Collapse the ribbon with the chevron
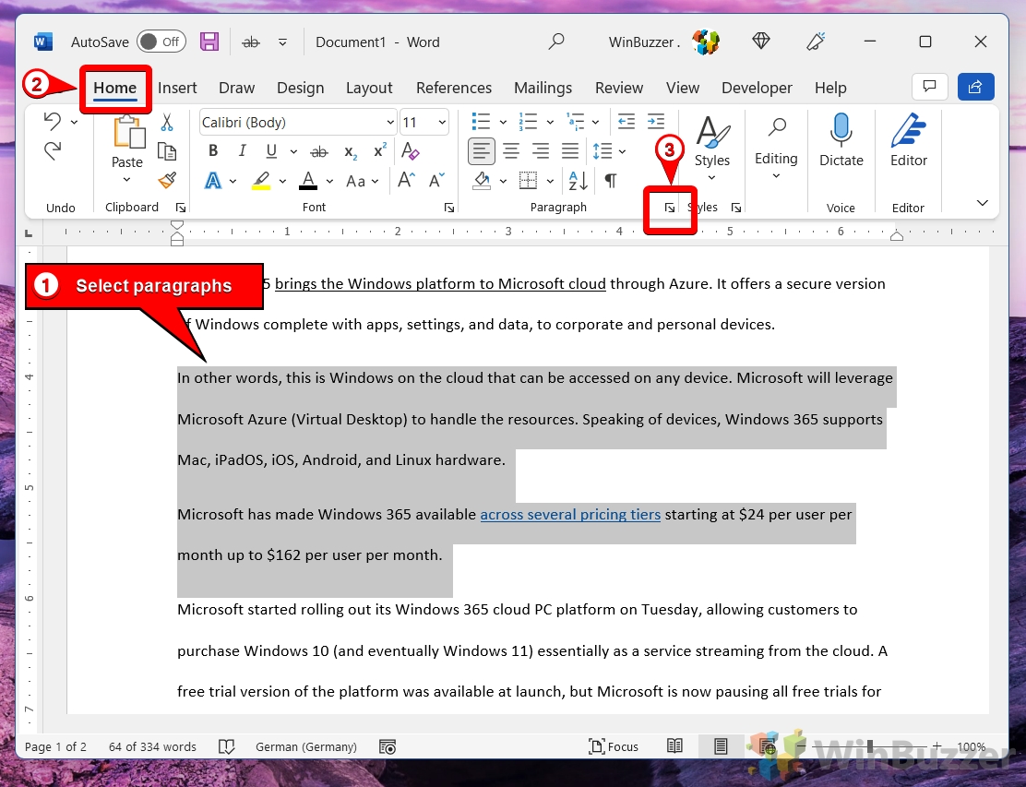This screenshot has width=1026, height=787. tap(982, 203)
